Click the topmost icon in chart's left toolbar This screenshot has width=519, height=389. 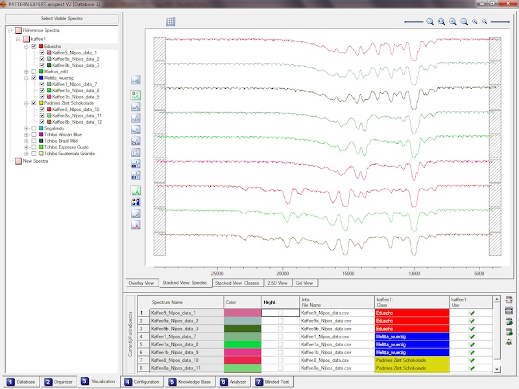136,80
